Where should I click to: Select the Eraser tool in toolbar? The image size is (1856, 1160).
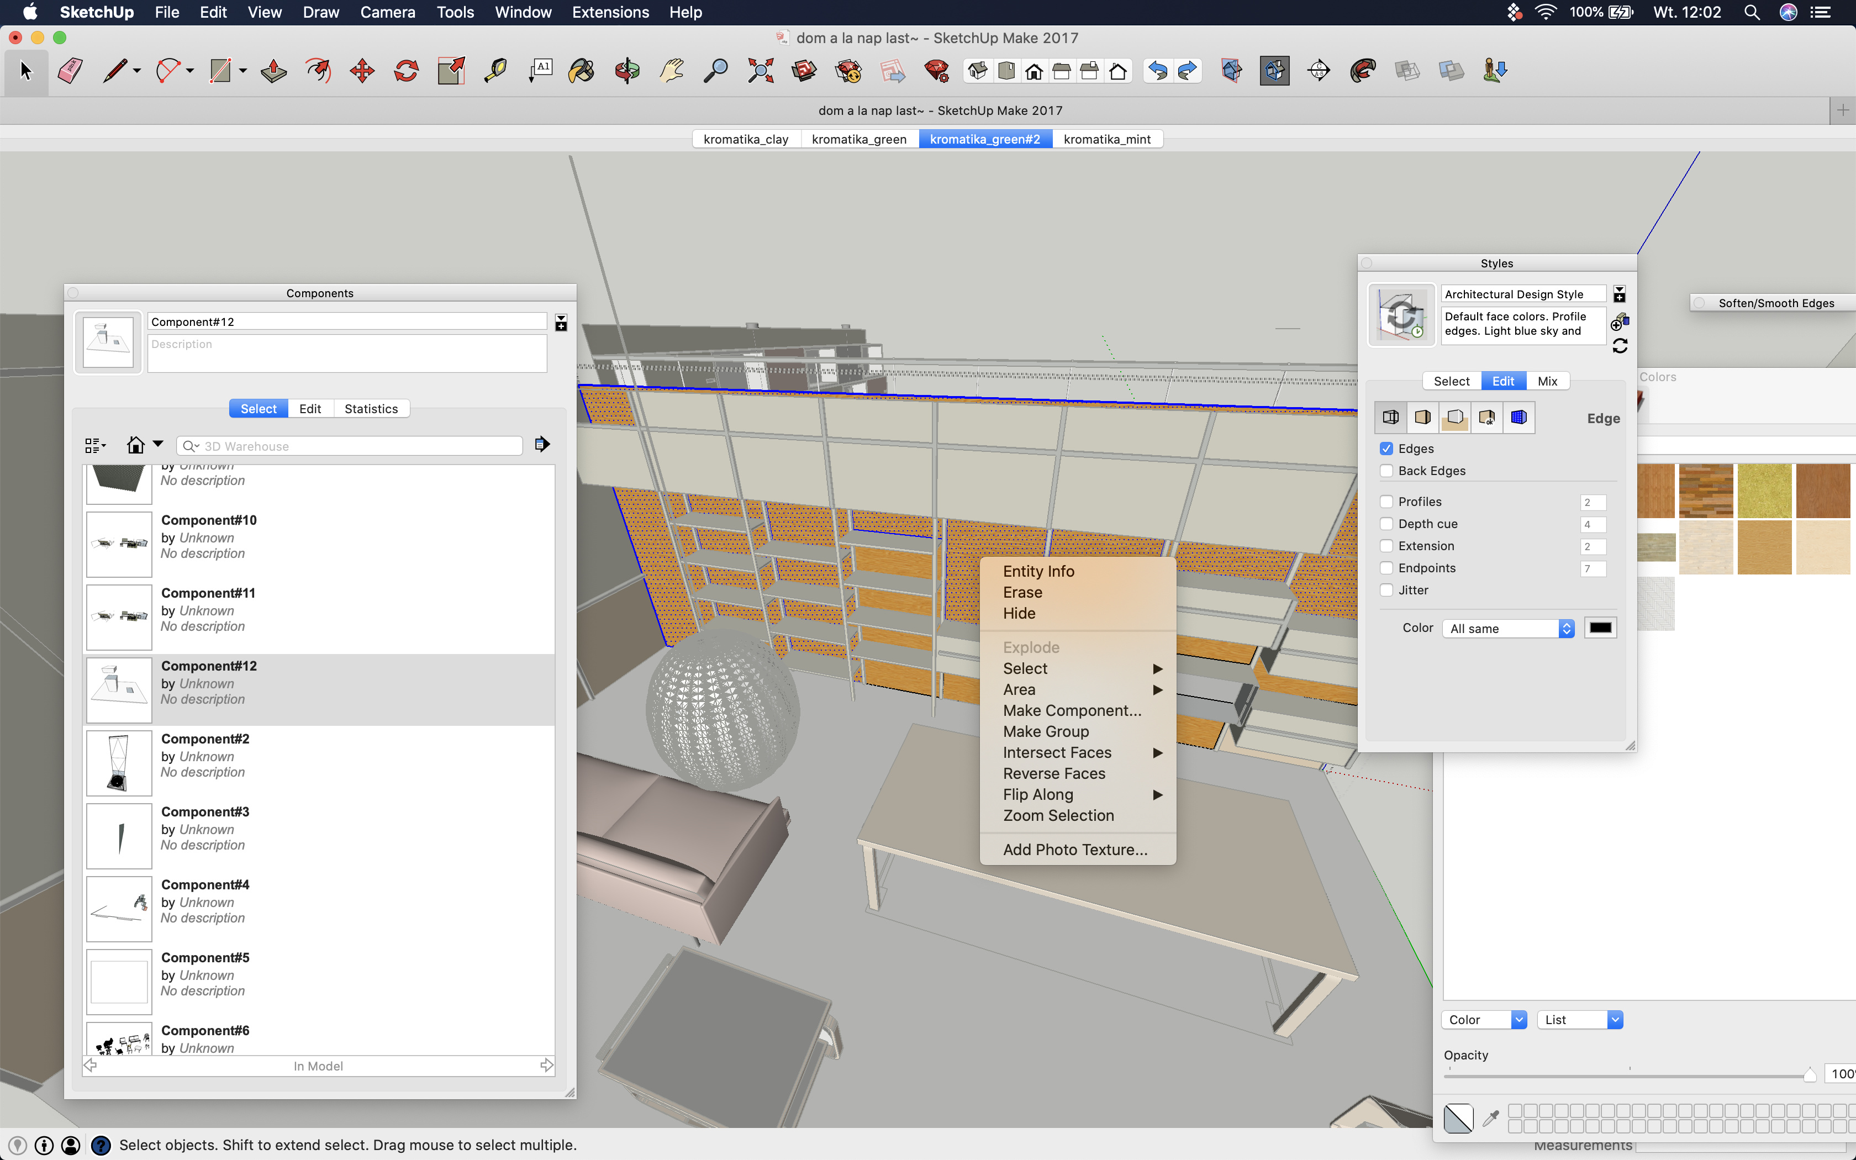(x=70, y=71)
